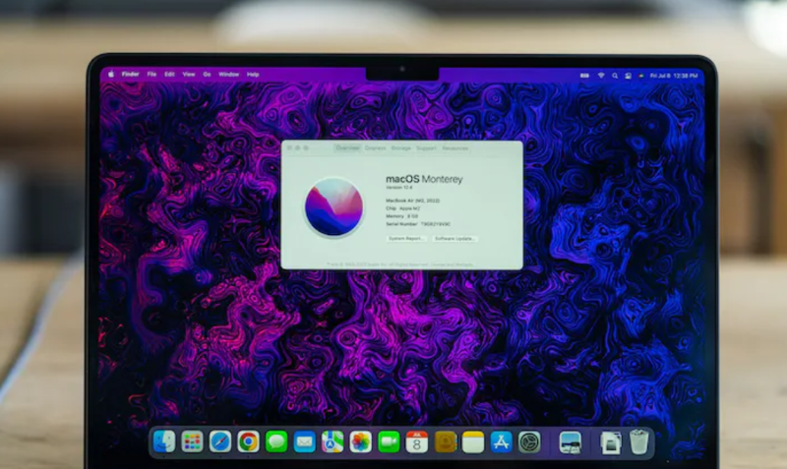Open Notes app in the Dock
The height and width of the screenshot is (469, 787).
473,441
